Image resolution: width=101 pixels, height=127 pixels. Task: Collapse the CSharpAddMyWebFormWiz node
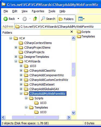21,93
